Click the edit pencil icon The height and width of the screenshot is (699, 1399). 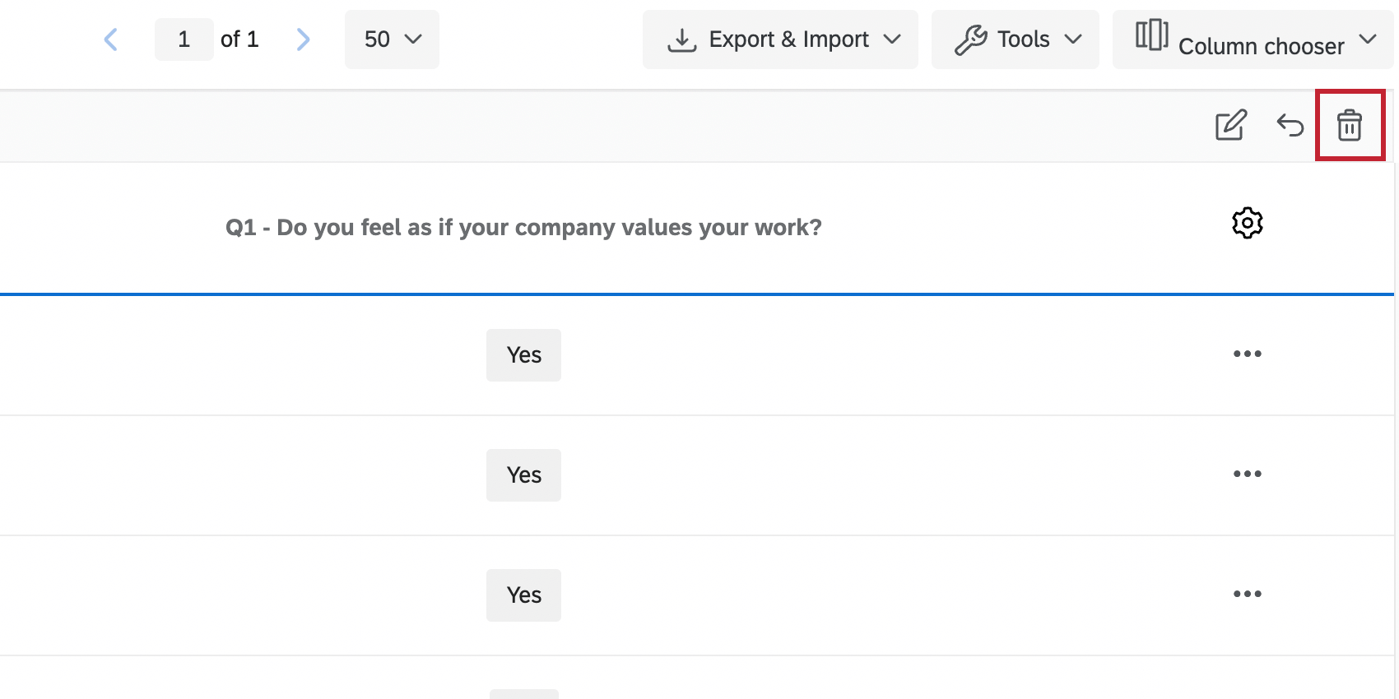point(1231,125)
